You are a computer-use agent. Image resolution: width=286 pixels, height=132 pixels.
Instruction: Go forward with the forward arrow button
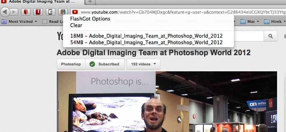pyautogui.click(x=14, y=12)
